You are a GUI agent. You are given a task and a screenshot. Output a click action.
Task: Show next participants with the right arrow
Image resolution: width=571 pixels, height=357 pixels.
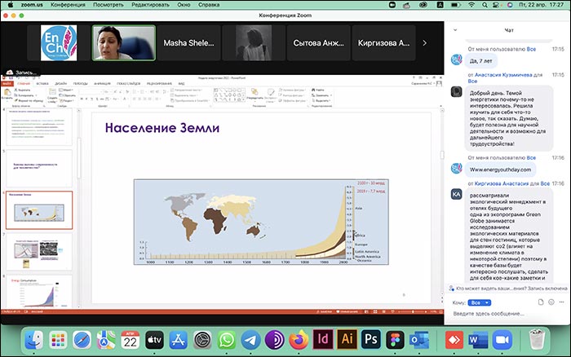[x=424, y=42]
